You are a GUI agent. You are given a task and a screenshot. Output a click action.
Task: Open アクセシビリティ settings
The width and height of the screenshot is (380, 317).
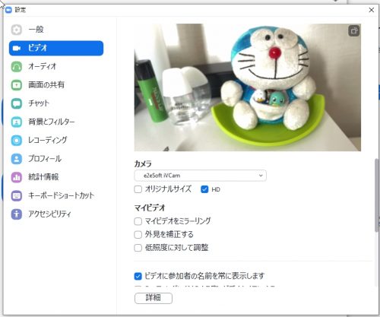coord(56,214)
